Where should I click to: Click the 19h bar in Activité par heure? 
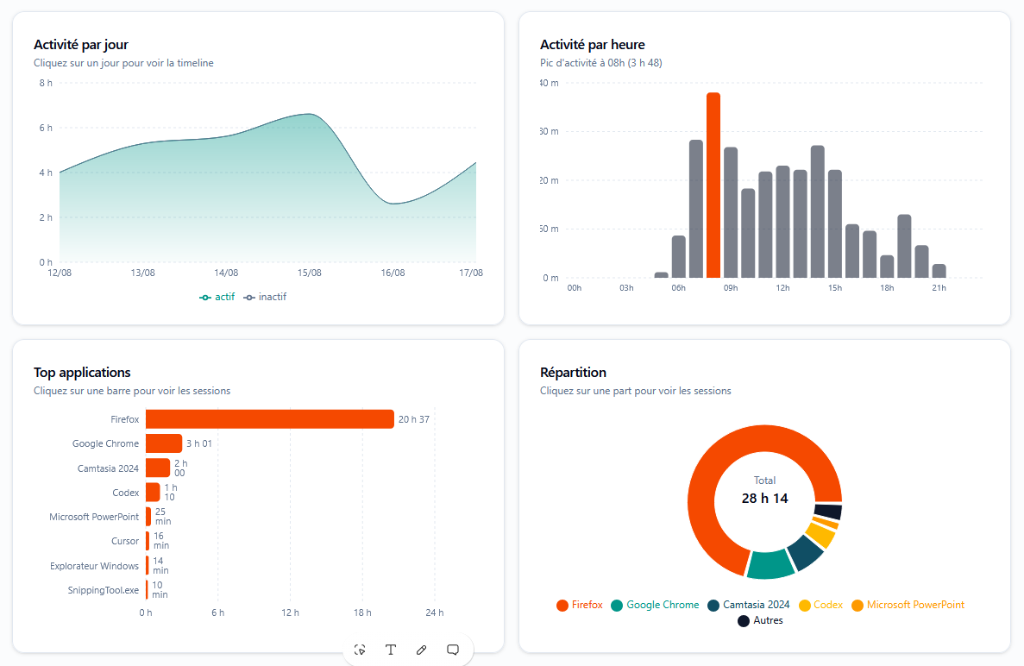coord(904,246)
